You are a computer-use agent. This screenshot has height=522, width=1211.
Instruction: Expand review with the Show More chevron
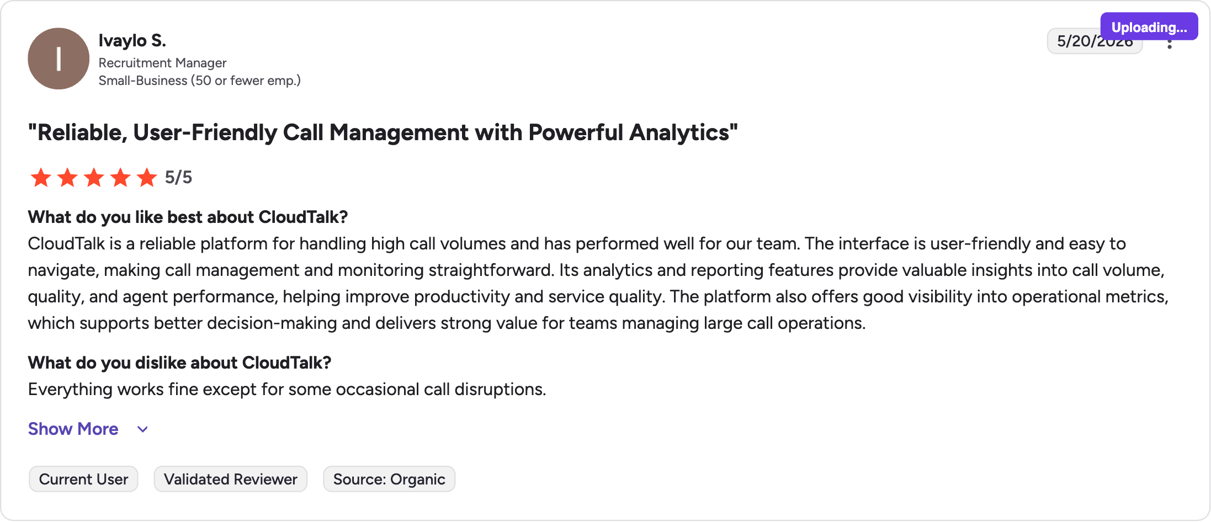[x=142, y=429]
